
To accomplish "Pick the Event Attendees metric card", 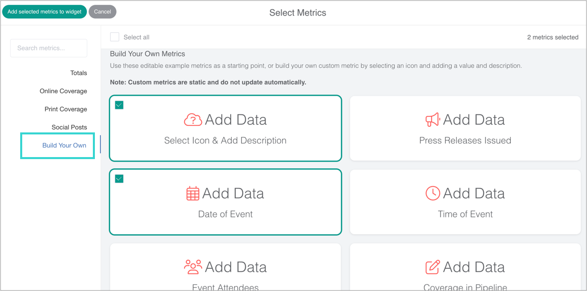I will pos(225,272).
